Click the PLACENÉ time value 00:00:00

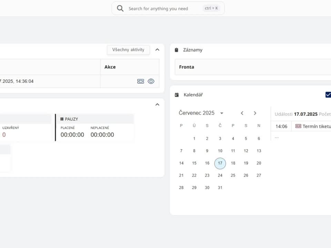tap(72, 135)
